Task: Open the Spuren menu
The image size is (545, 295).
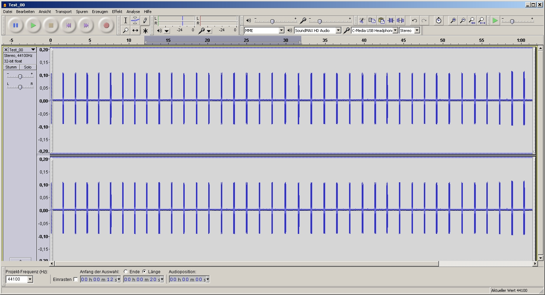Action: point(82,12)
